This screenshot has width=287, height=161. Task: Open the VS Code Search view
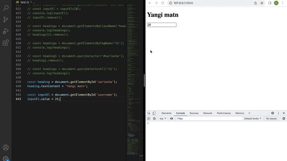(6, 8)
